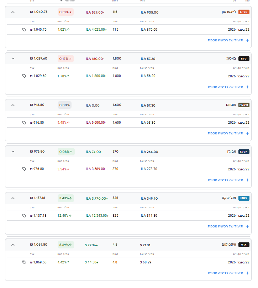Record another purchase for WIX

click(228, 273)
